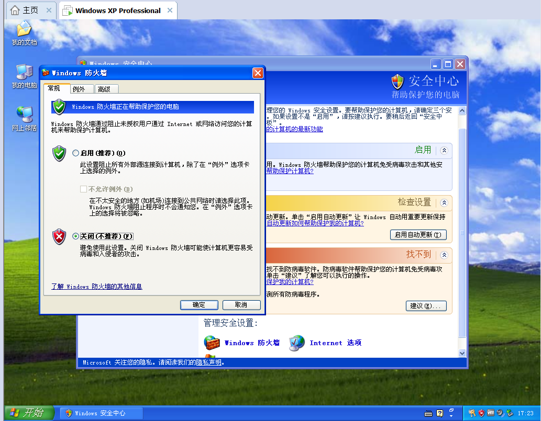The width and height of the screenshot is (541, 421).
Task: Click the My Documents desktop icon
Action: tap(24, 33)
